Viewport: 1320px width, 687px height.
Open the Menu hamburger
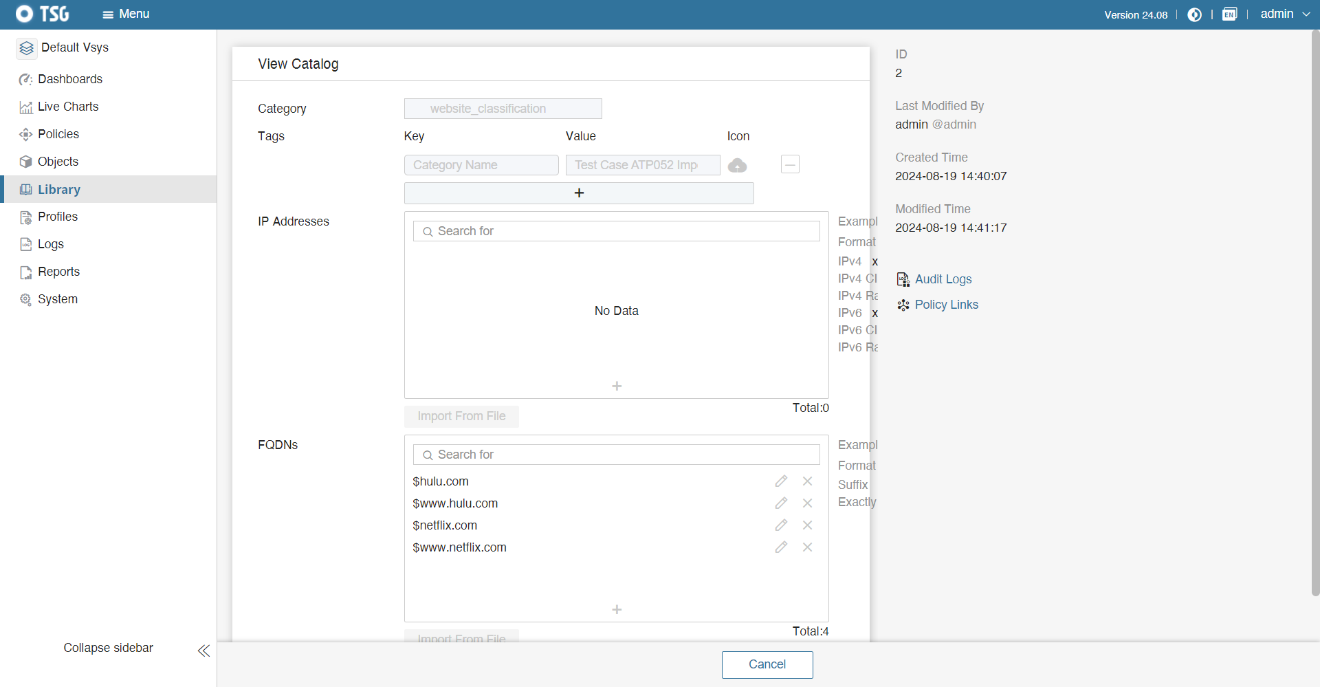coord(125,14)
